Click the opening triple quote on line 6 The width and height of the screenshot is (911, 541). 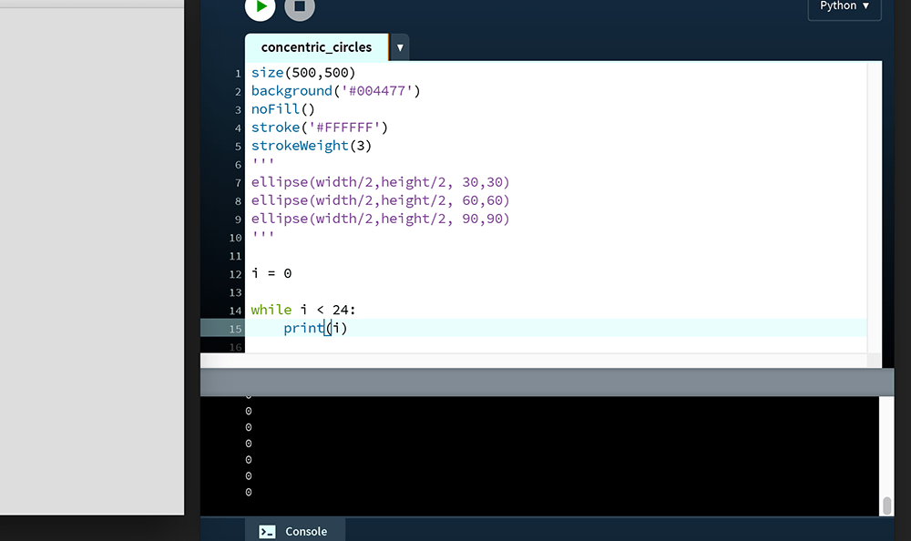[x=262, y=162]
